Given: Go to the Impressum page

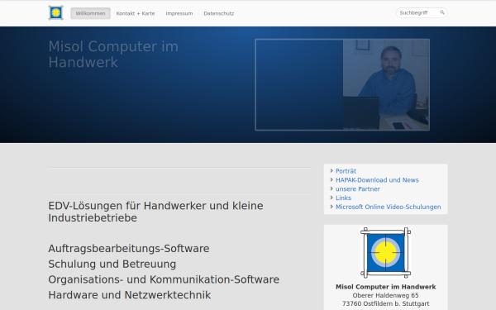Looking at the screenshot, I should coord(179,13).
